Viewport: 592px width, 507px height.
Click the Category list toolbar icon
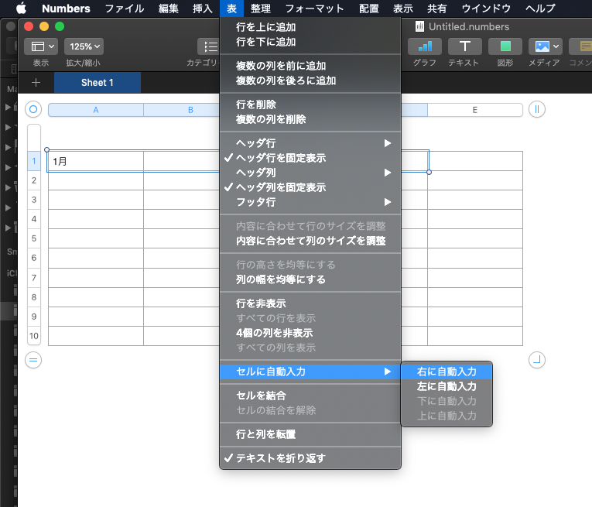(209, 46)
